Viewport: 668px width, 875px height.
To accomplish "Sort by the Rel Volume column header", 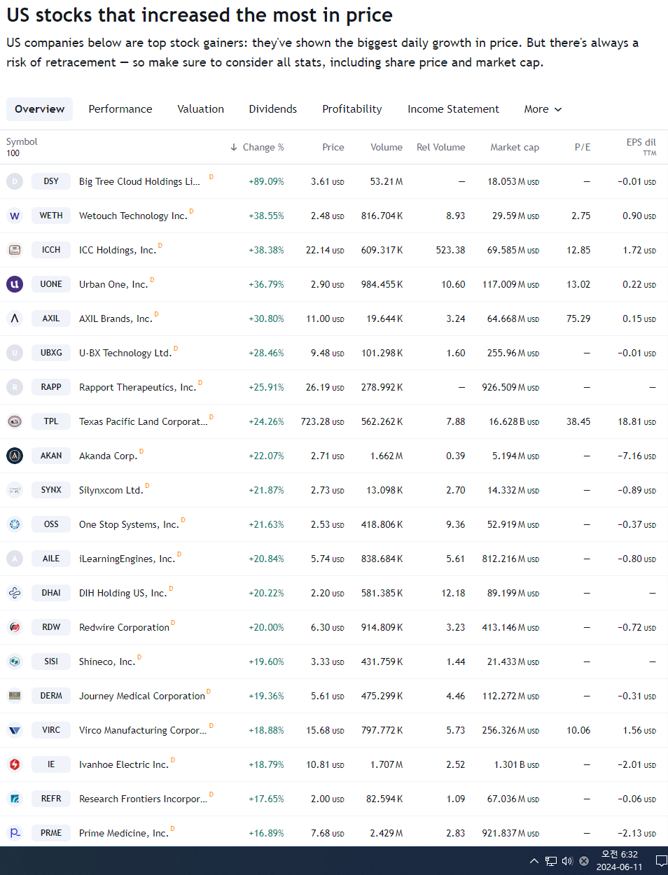I will point(441,147).
